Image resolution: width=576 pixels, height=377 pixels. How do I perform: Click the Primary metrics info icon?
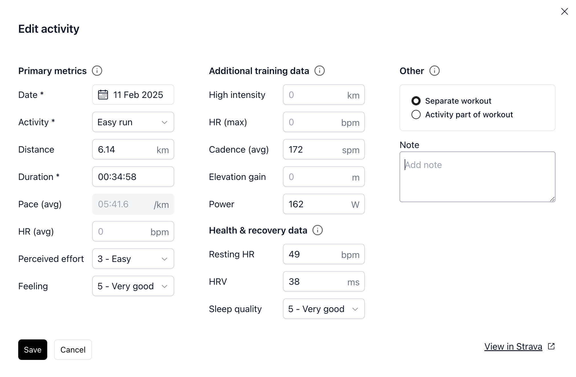(x=97, y=71)
